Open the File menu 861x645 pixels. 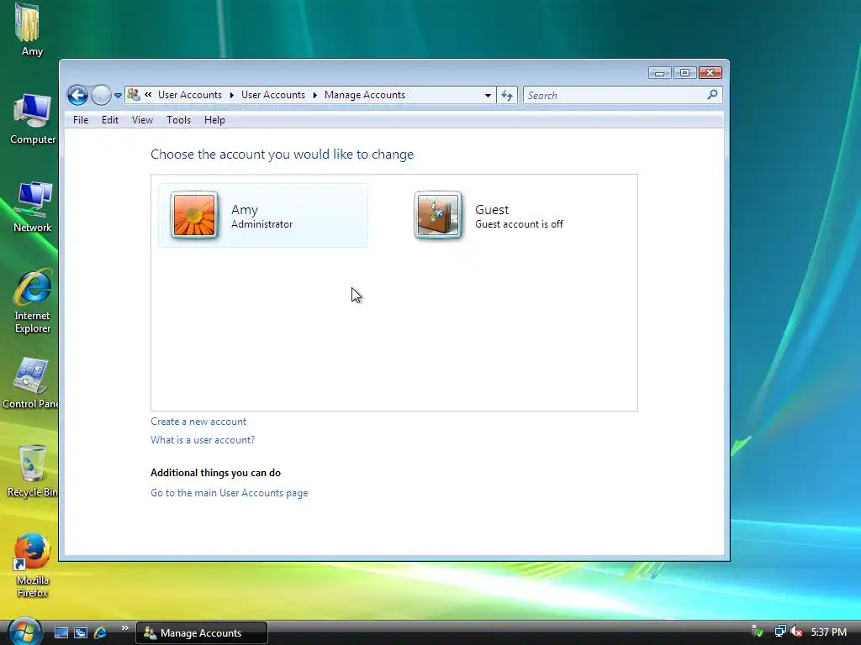point(81,120)
